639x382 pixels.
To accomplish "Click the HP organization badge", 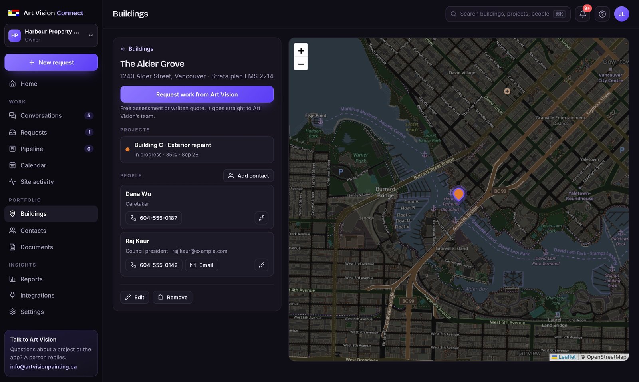I will (15, 35).
